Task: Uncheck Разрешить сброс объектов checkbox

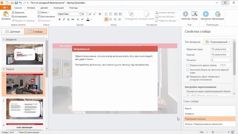Action: pos(187,77)
